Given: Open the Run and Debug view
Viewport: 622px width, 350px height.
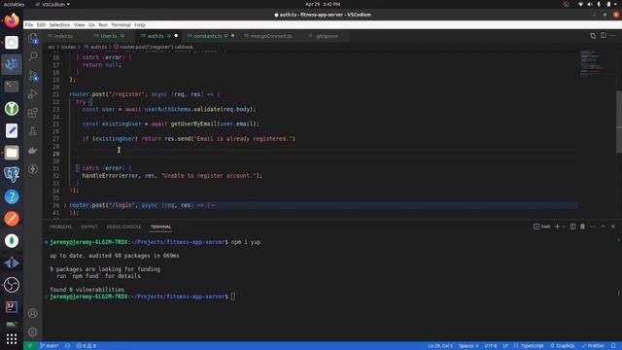Looking at the screenshot, I should [x=33, y=94].
